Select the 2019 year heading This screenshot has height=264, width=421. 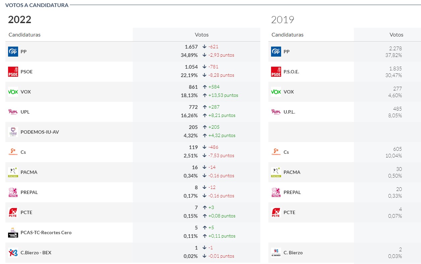pyautogui.click(x=282, y=20)
